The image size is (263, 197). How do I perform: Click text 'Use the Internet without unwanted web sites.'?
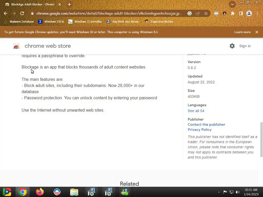tap(63, 110)
